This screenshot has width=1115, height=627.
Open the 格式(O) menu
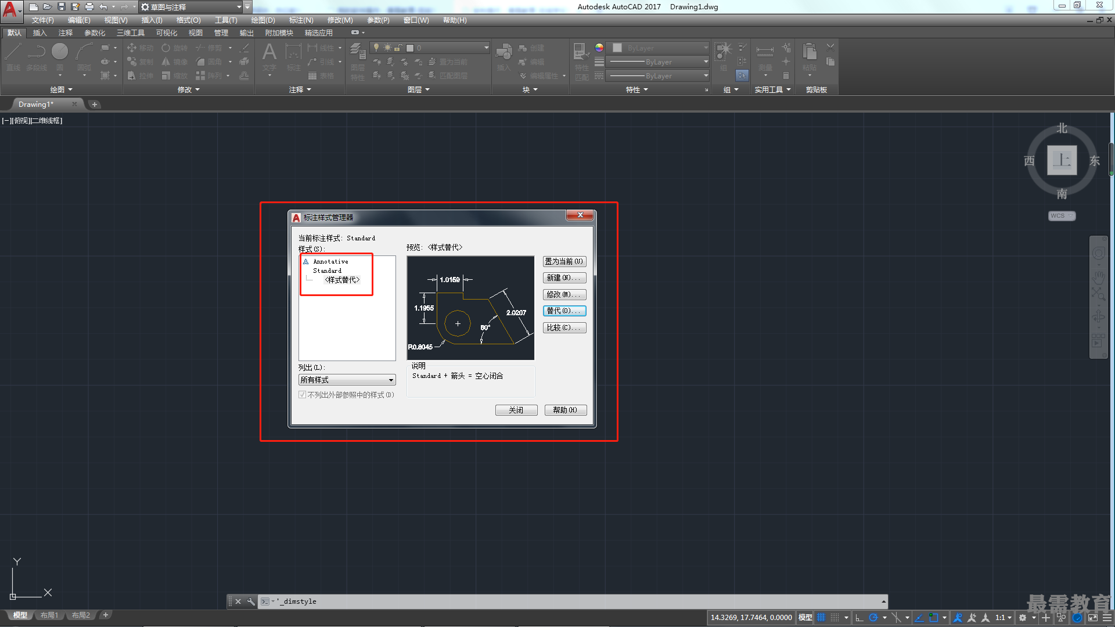(188, 20)
